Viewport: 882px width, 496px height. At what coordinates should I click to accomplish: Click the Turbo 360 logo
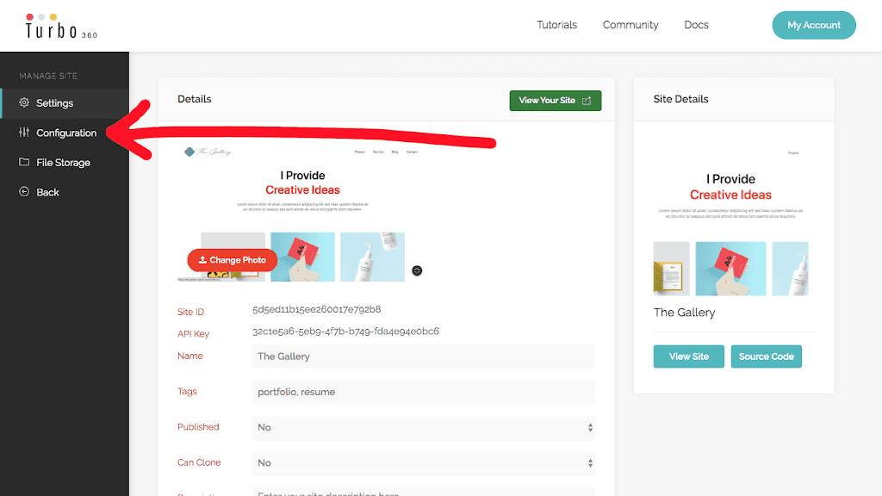point(61,26)
